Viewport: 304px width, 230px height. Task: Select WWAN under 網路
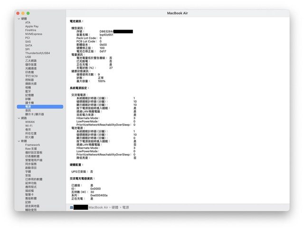coord(29,122)
